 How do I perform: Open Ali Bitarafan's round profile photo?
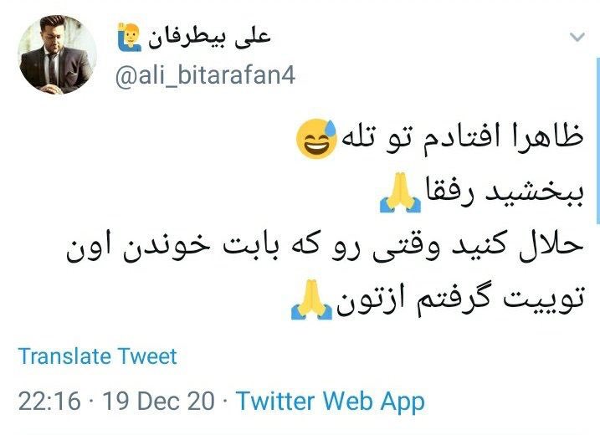[x=58, y=54]
